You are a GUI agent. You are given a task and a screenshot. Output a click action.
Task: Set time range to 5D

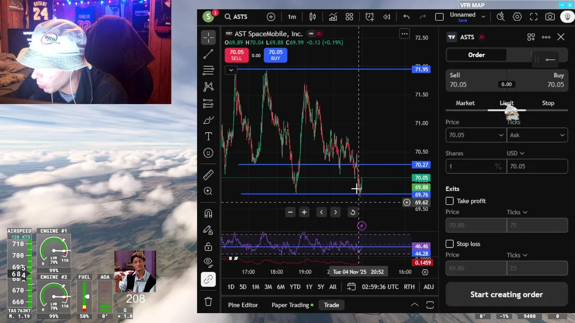click(243, 287)
